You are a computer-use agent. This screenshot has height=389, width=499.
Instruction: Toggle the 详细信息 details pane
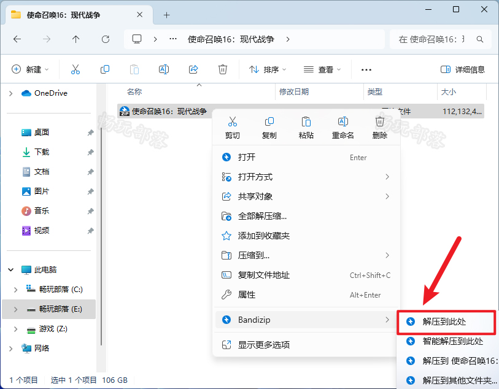point(462,69)
